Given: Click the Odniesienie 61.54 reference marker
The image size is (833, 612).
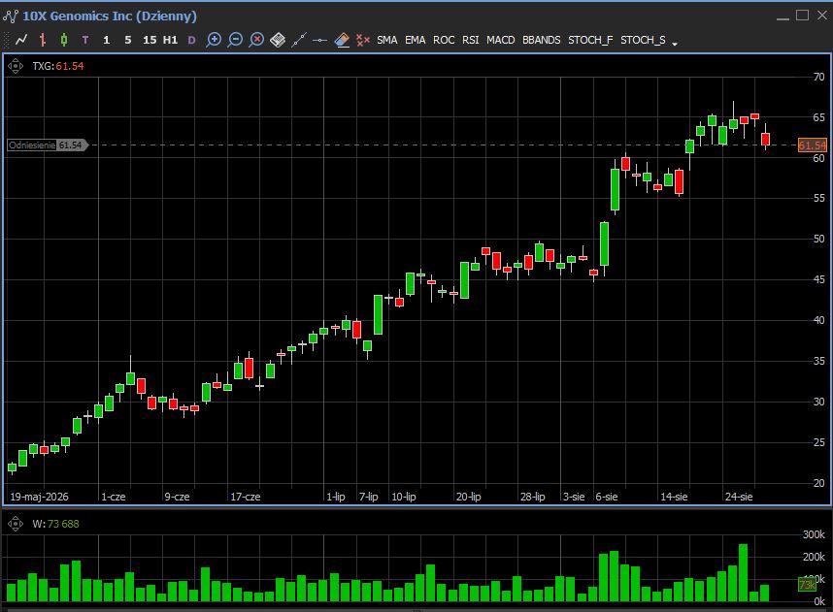Looking at the screenshot, I should 48,145.
